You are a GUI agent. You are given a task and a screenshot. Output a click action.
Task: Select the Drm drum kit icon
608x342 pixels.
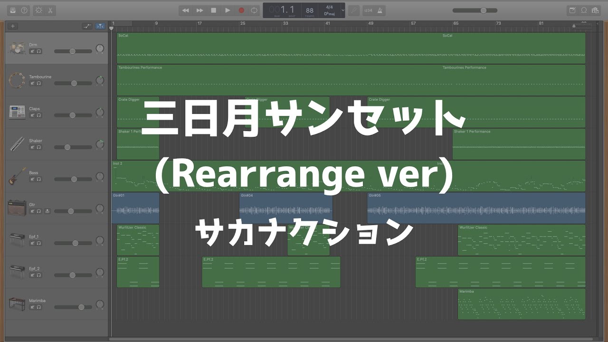tap(17, 48)
